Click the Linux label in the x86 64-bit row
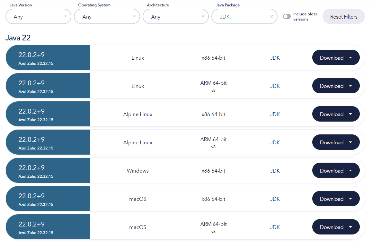 point(137,58)
